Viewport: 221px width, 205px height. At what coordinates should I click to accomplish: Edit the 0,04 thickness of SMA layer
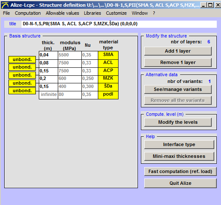(x=49, y=55)
